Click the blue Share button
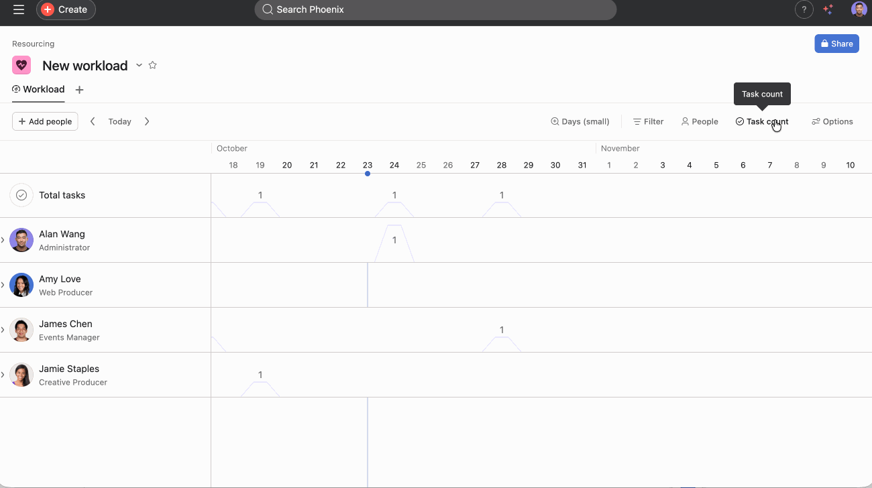This screenshot has height=488, width=872. coord(836,44)
